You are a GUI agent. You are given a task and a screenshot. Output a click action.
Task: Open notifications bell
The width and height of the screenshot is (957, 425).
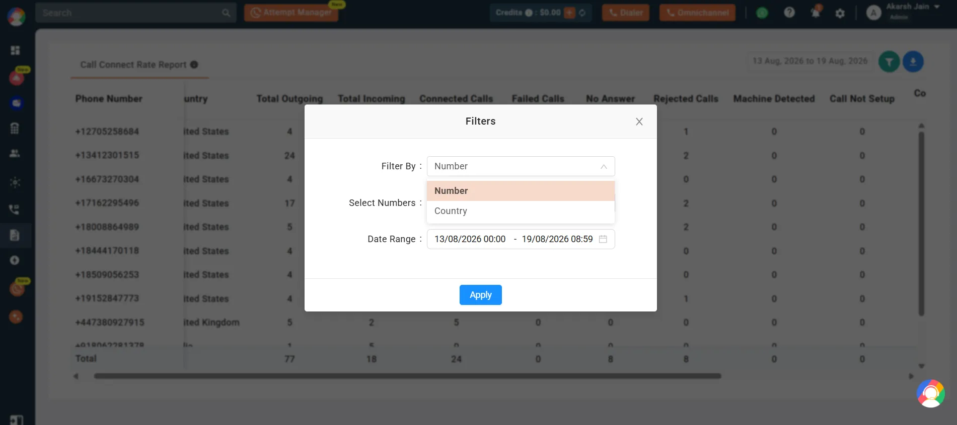click(x=816, y=13)
